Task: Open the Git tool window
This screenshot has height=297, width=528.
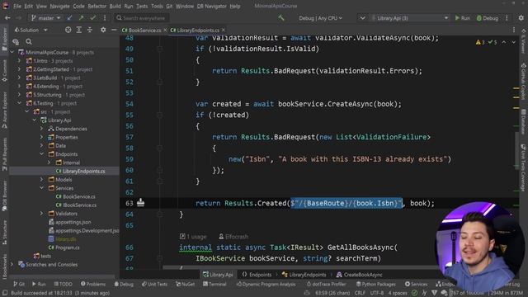Action: [19, 284]
